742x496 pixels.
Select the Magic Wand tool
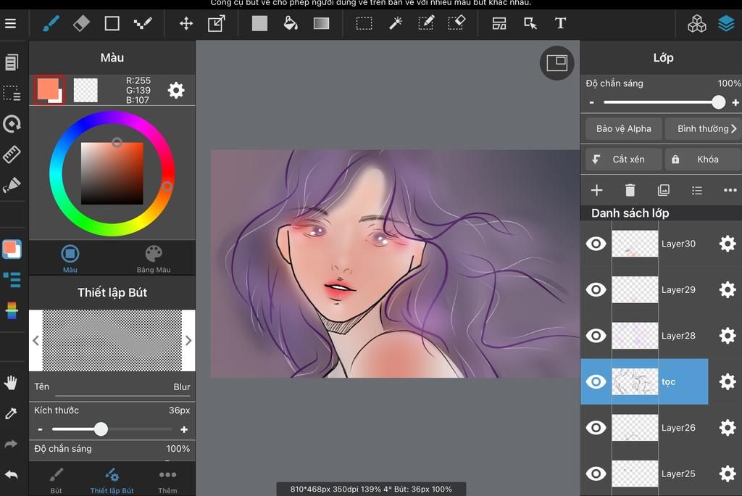[x=396, y=23]
